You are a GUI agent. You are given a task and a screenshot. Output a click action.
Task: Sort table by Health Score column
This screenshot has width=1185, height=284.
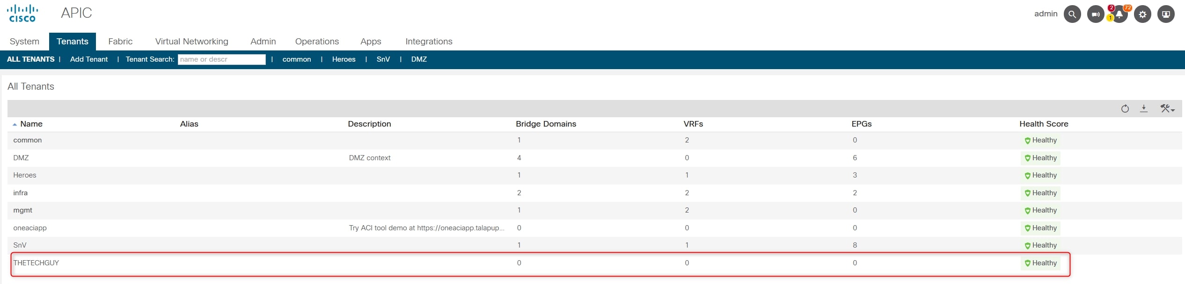(1044, 124)
